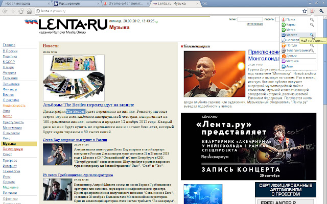Image resolution: width=327 pixels, height=204 pixels.
Task: Click magnifier next to Поиск
Action: pos(312,19)
